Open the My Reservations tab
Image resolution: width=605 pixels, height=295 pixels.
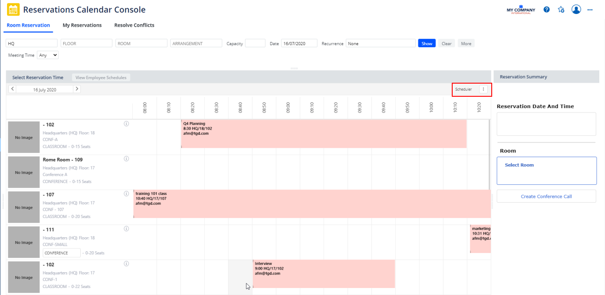point(82,25)
